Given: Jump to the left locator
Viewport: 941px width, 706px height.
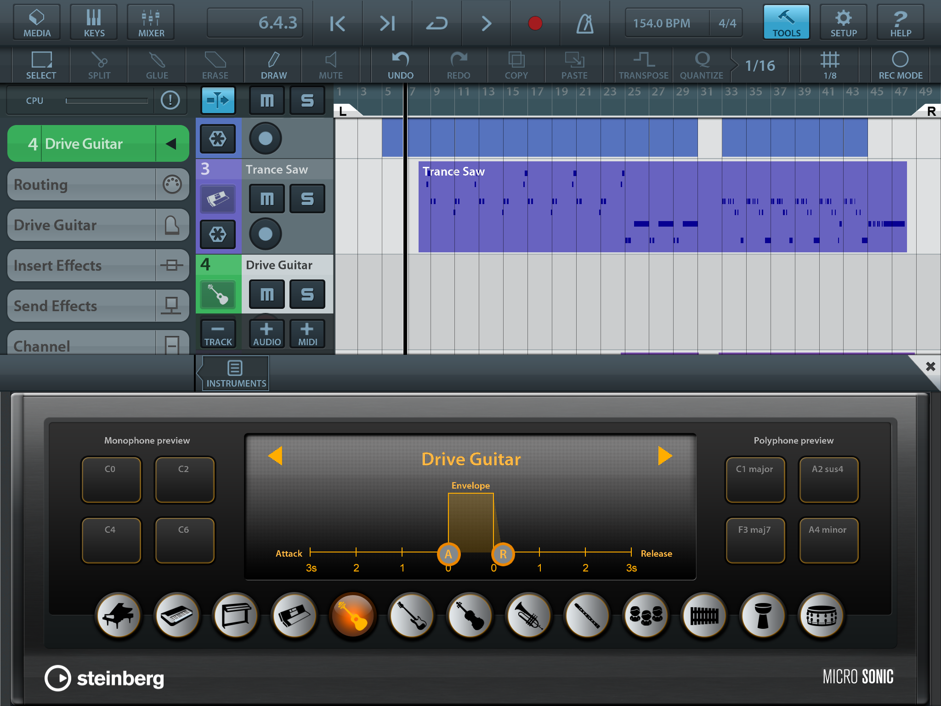Looking at the screenshot, I should 337,23.
